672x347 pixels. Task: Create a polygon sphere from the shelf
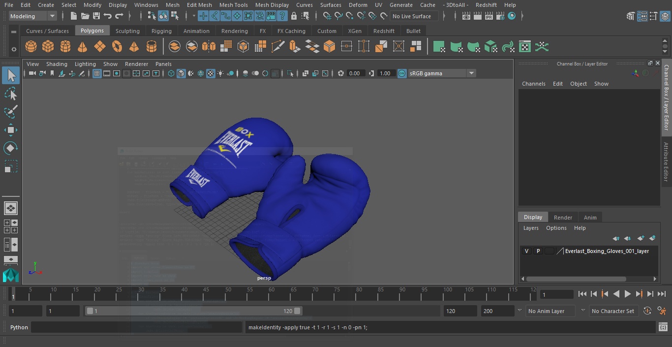click(31, 47)
